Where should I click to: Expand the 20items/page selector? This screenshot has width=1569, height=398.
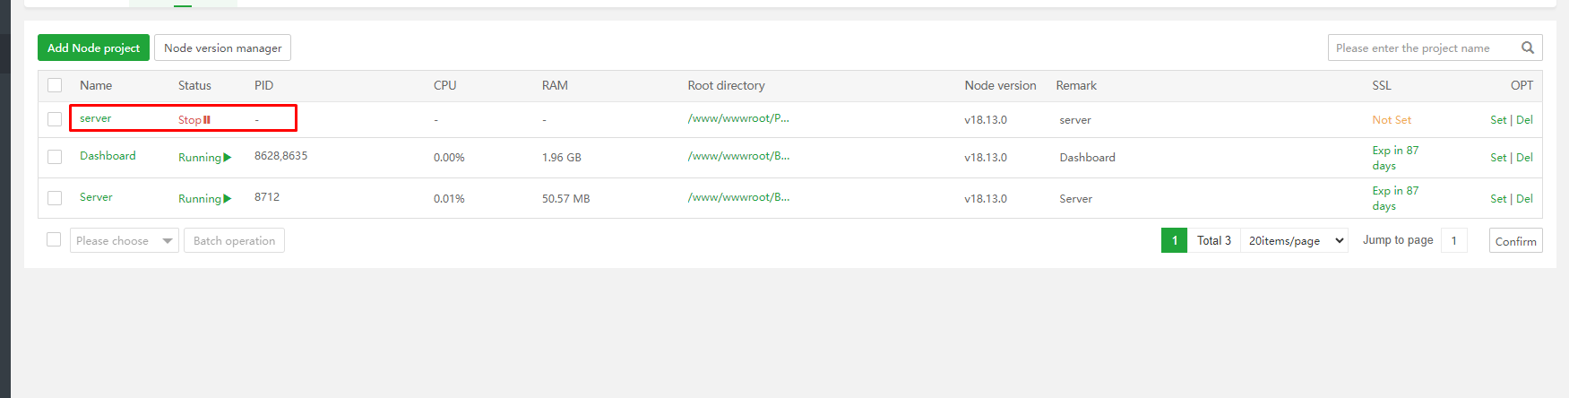[x=1294, y=240]
